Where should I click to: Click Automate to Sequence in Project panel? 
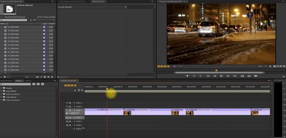pyautogui.click(x=38, y=77)
